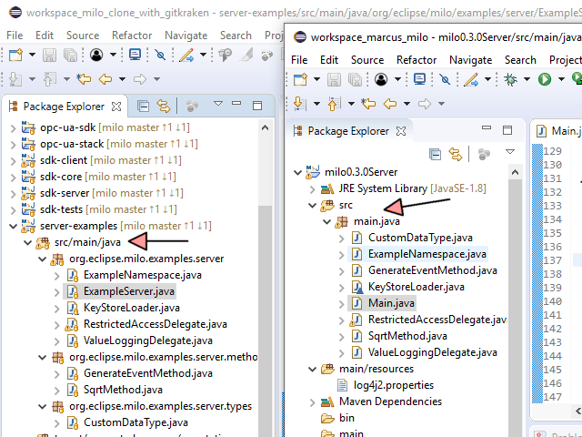582x437 pixels.
Task: Click the pencil mark-occurrences icon in left window
Action: coord(186,56)
